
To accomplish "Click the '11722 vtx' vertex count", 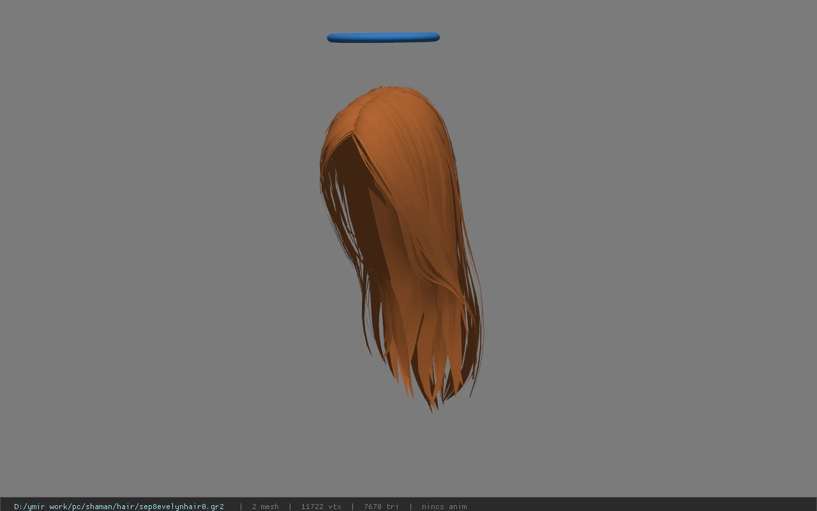I will pyautogui.click(x=321, y=507).
